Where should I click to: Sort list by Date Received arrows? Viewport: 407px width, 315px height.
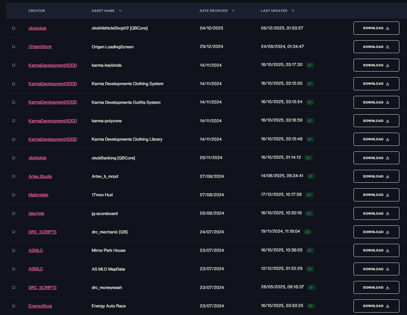tap(233, 11)
